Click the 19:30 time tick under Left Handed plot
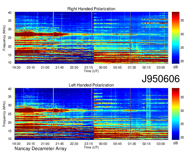187x152 pixels. pyautogui.click(x=16, y=144)
